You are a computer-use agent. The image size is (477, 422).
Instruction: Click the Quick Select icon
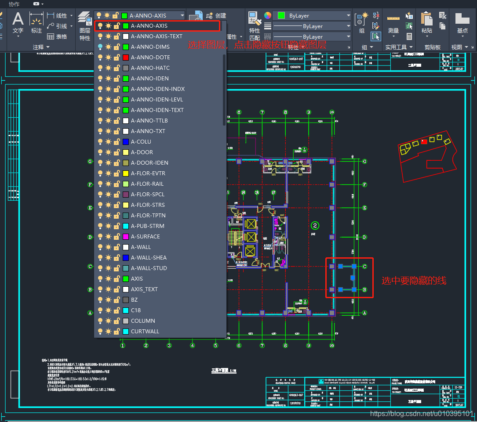[x=409, y=15]
